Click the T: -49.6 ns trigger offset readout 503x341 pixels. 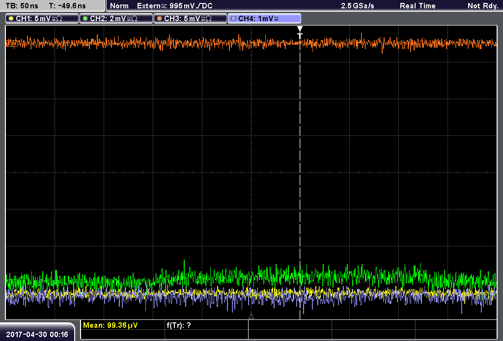[x=67, y=6]
